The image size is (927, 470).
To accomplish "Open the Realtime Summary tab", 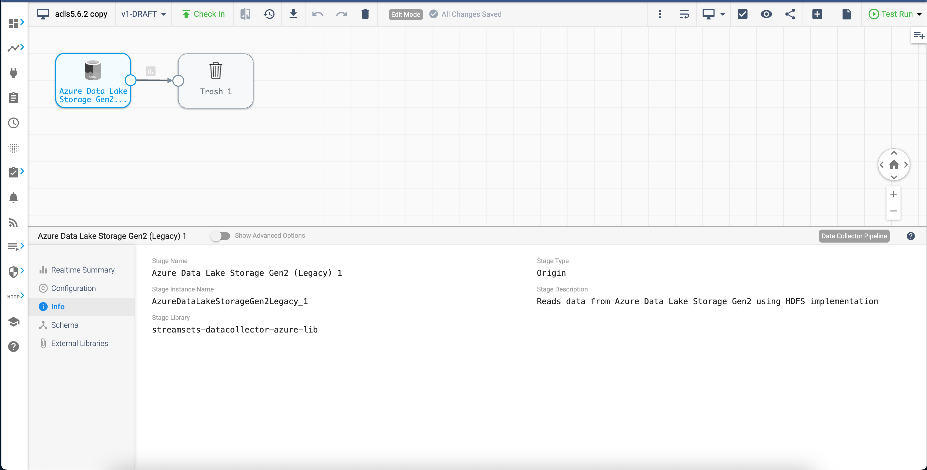I will coord(81,270).
